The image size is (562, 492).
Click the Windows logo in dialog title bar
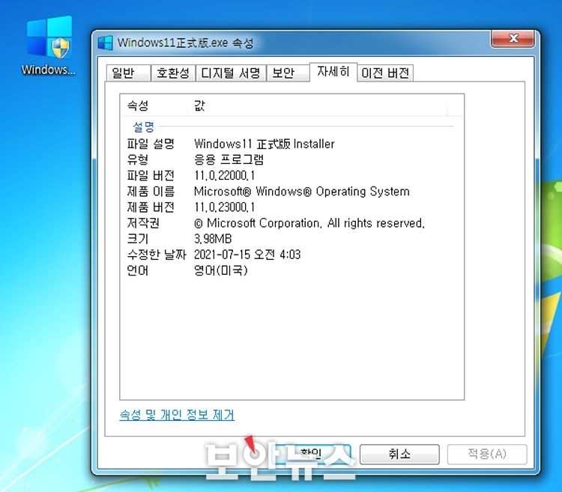pos(105,43)
